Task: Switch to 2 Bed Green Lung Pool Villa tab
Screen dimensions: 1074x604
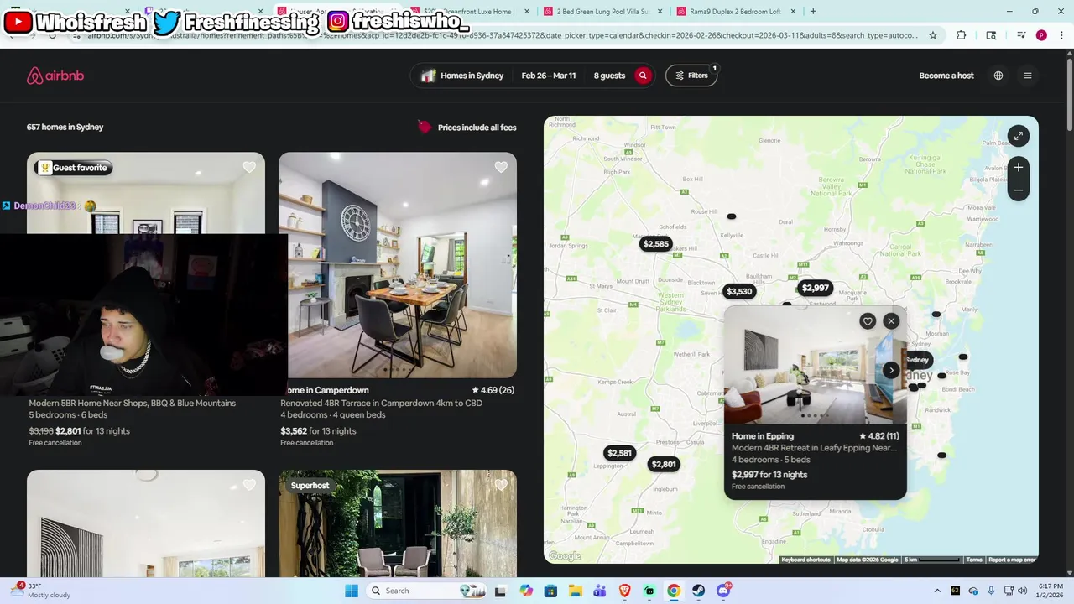Action: (602, 12)
